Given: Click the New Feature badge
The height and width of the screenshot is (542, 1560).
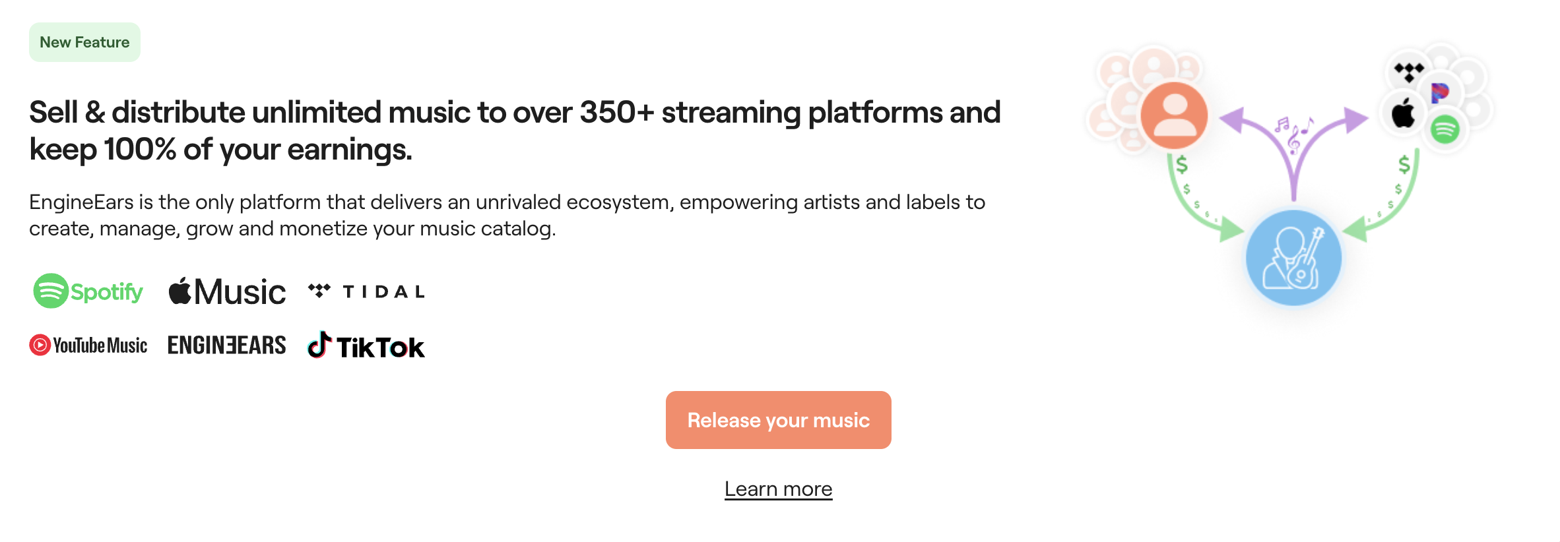Looking at the screenshot, I should pyautogui.click(x=84, y=42).
